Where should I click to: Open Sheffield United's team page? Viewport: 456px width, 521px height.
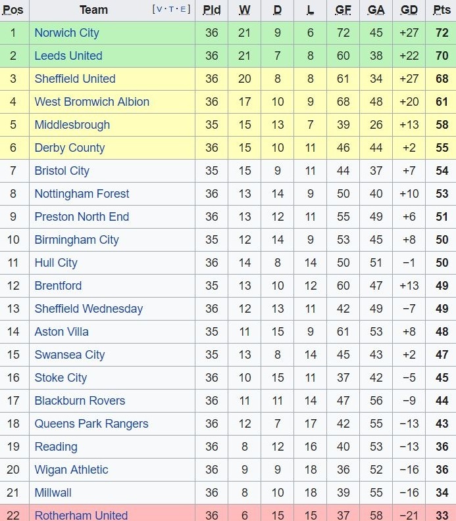(x=75, y=79)
